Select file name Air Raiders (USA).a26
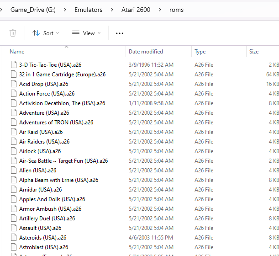This screenshot has height=256, width=279. (44, 142)
